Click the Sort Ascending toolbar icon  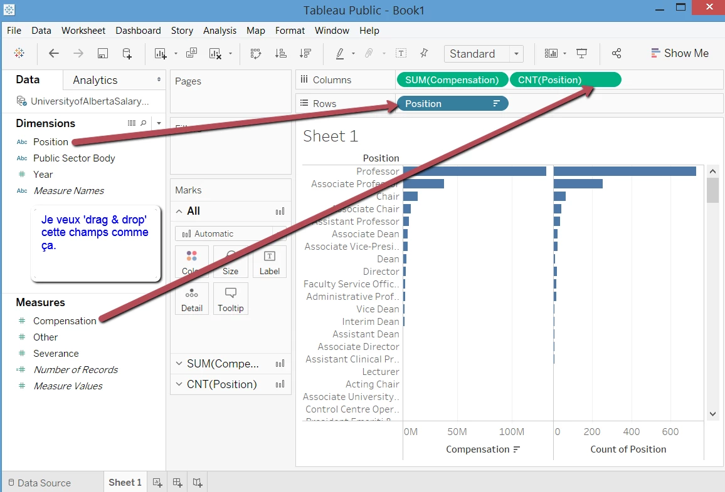click(281, 53)
